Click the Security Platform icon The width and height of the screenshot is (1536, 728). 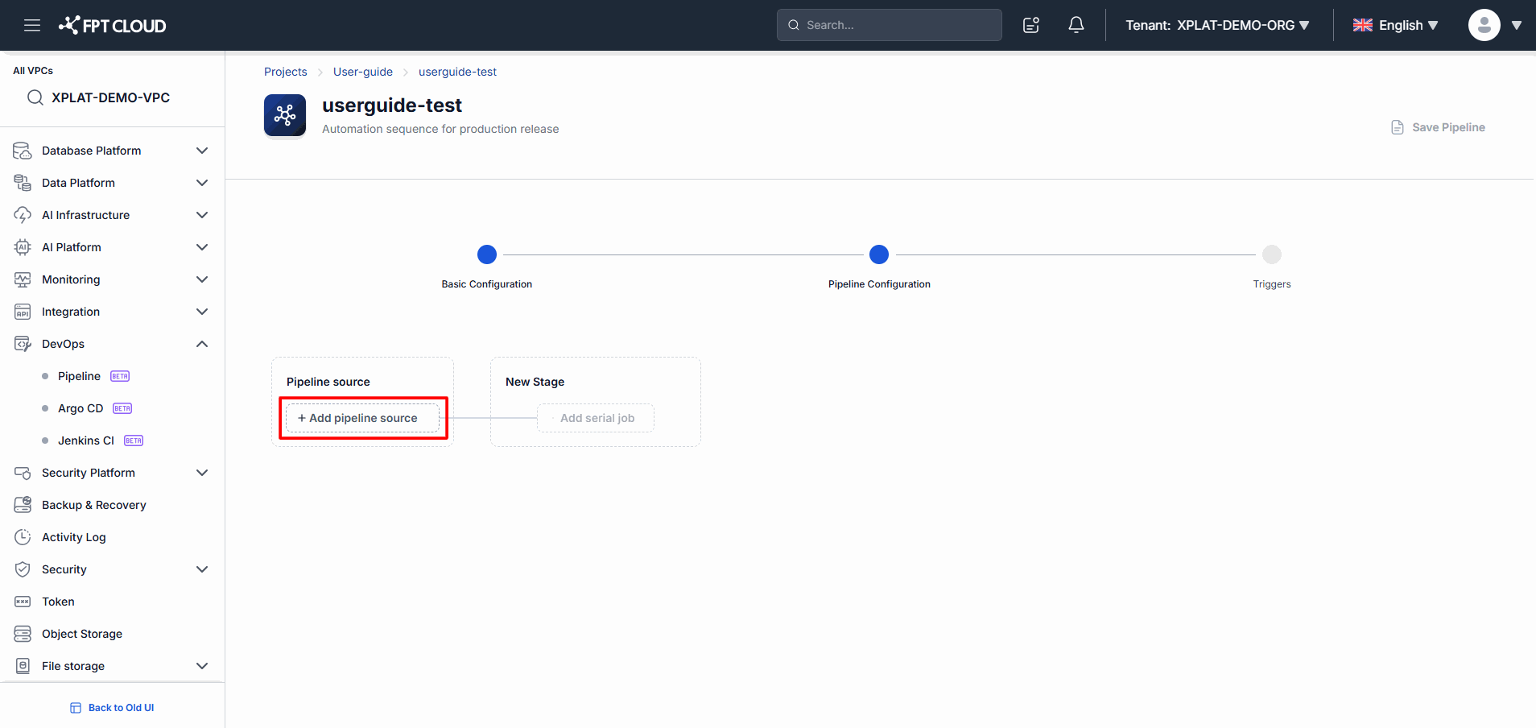click(23, 473)
